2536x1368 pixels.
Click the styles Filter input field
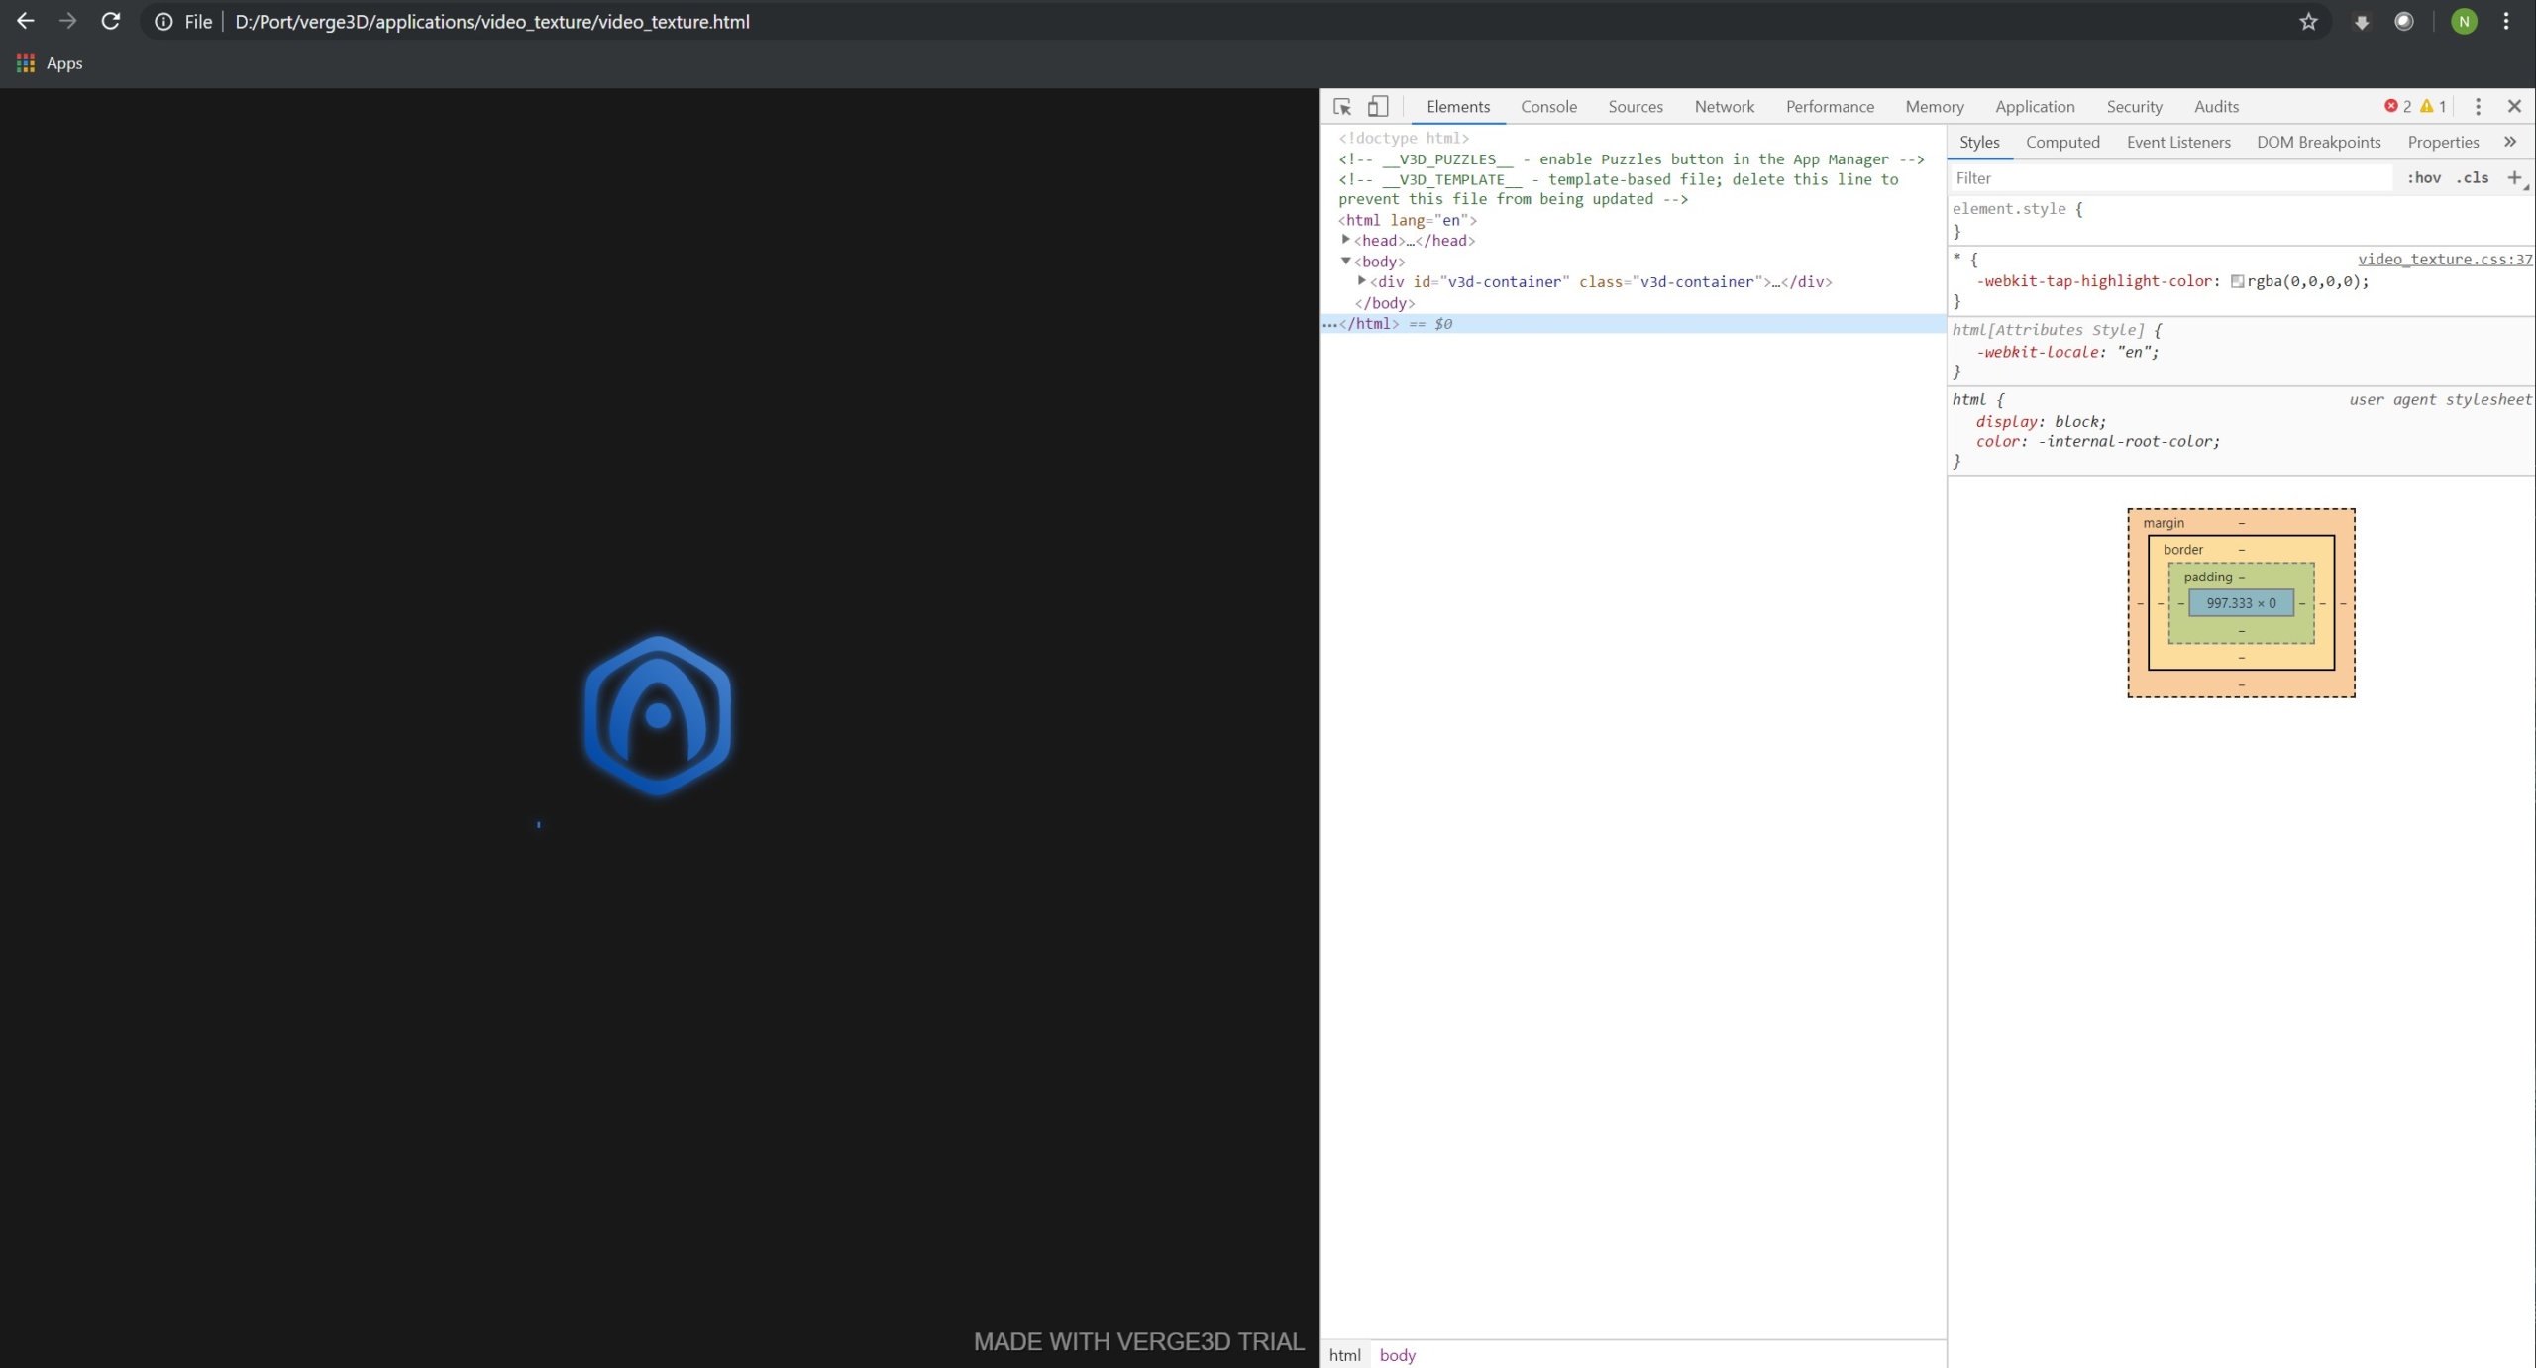tap(2171, 178)
